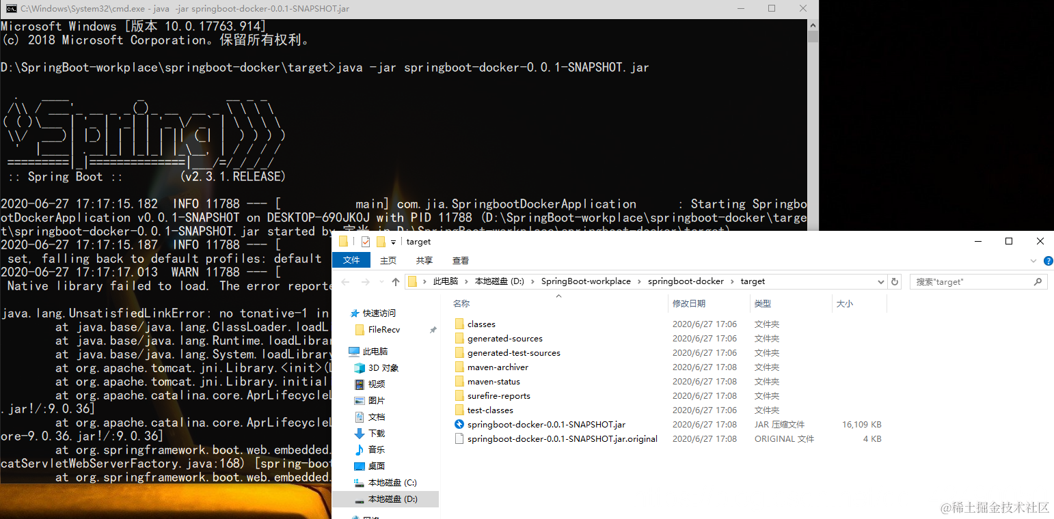Click the New folder icon in Explorer title bar
The image size is (1054, 519).
[381, 242]
